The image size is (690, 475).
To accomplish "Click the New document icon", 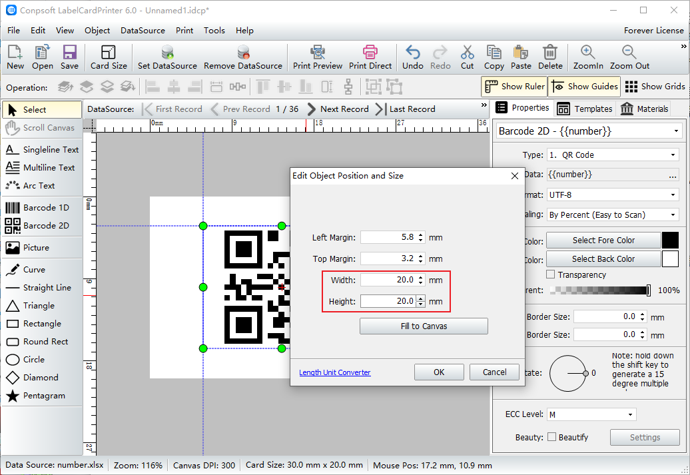I will tap(15, 57).
